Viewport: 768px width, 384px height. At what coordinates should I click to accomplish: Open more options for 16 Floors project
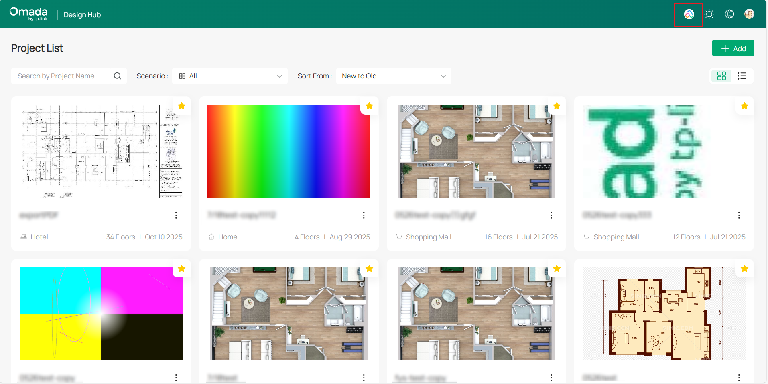(x=551, y=215)
